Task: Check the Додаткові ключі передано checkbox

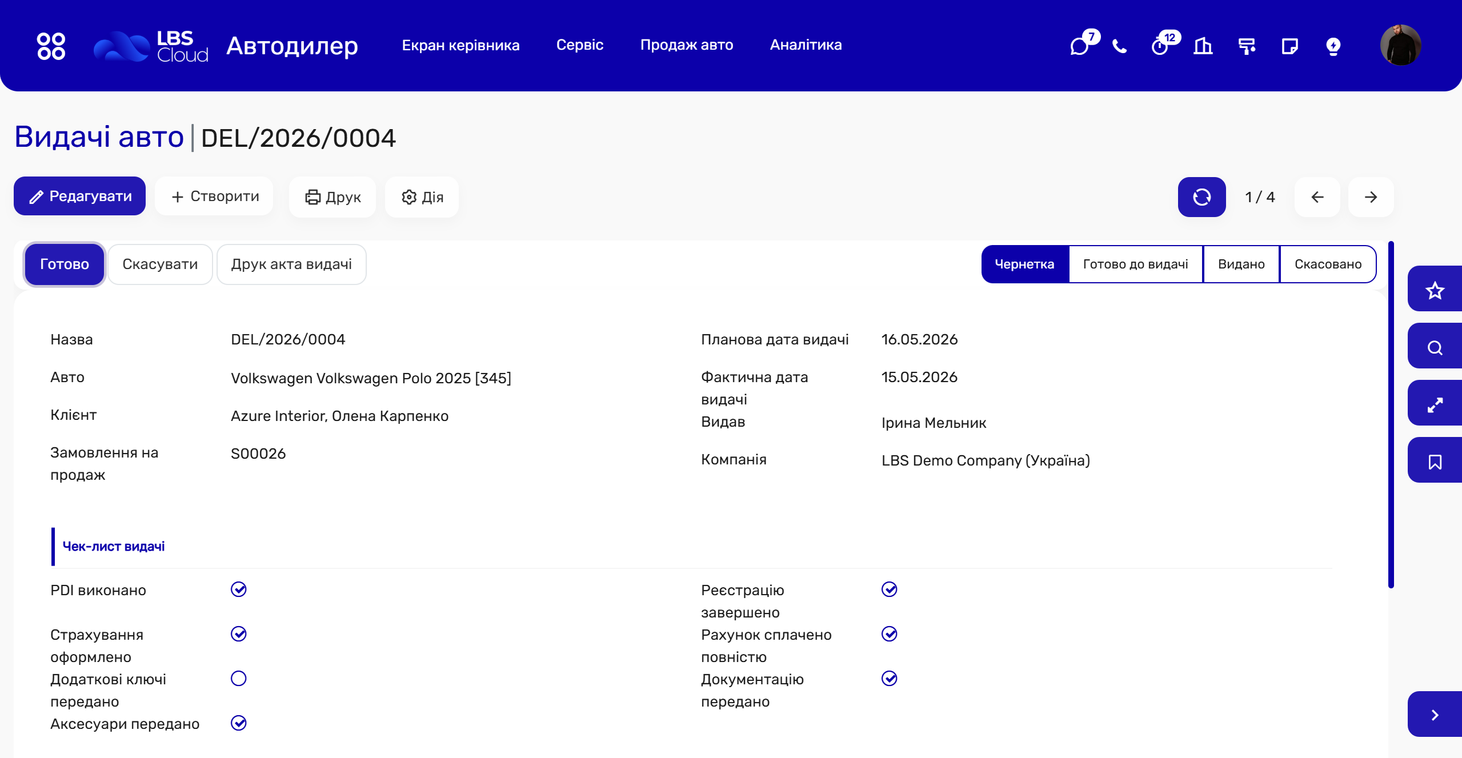Action: coord(239,679)
